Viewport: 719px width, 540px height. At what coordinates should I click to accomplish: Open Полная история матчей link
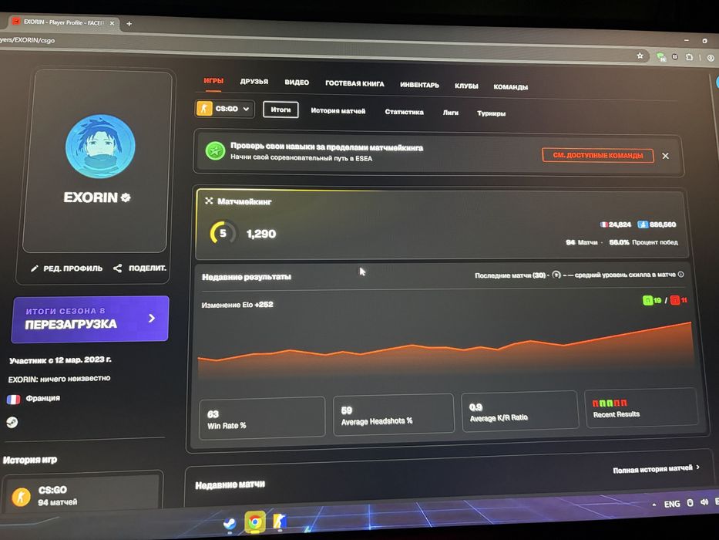pos(656,469)
